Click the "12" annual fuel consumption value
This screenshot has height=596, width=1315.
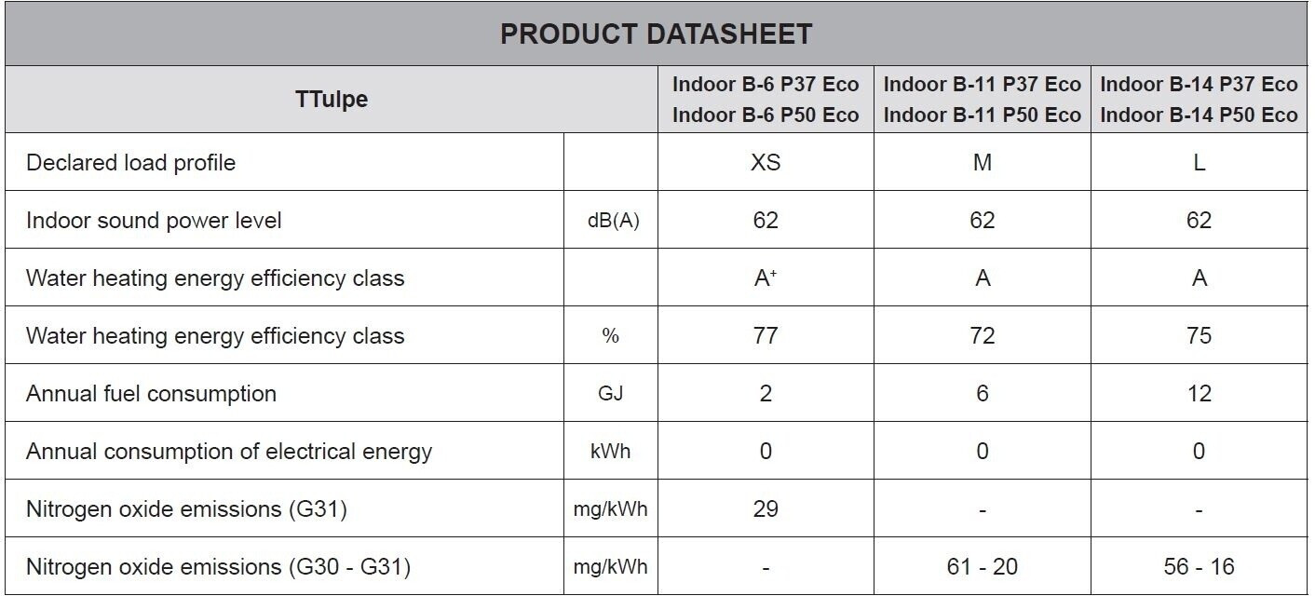point(1199,394)
